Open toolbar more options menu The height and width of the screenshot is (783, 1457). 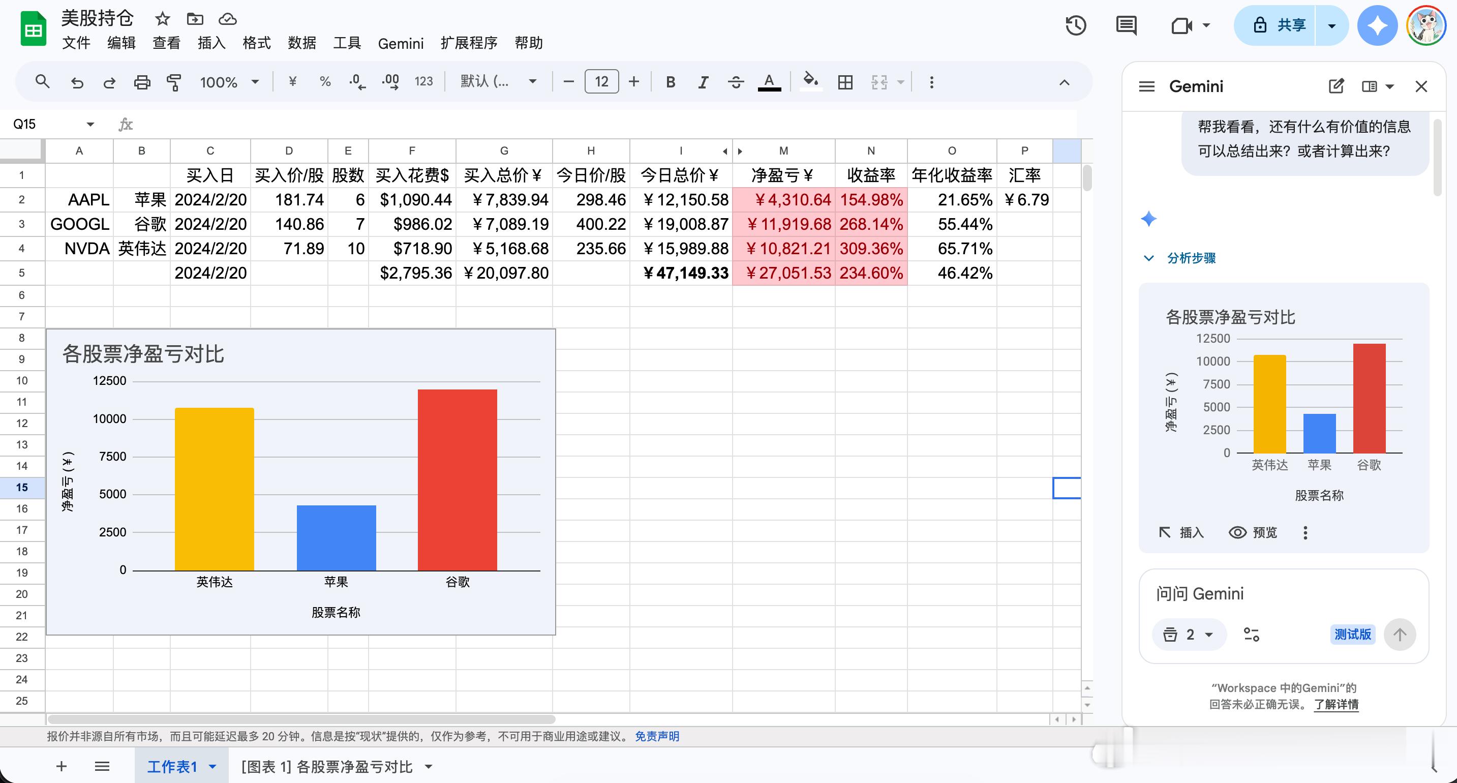pyautogui.click(x=931, y=82)
